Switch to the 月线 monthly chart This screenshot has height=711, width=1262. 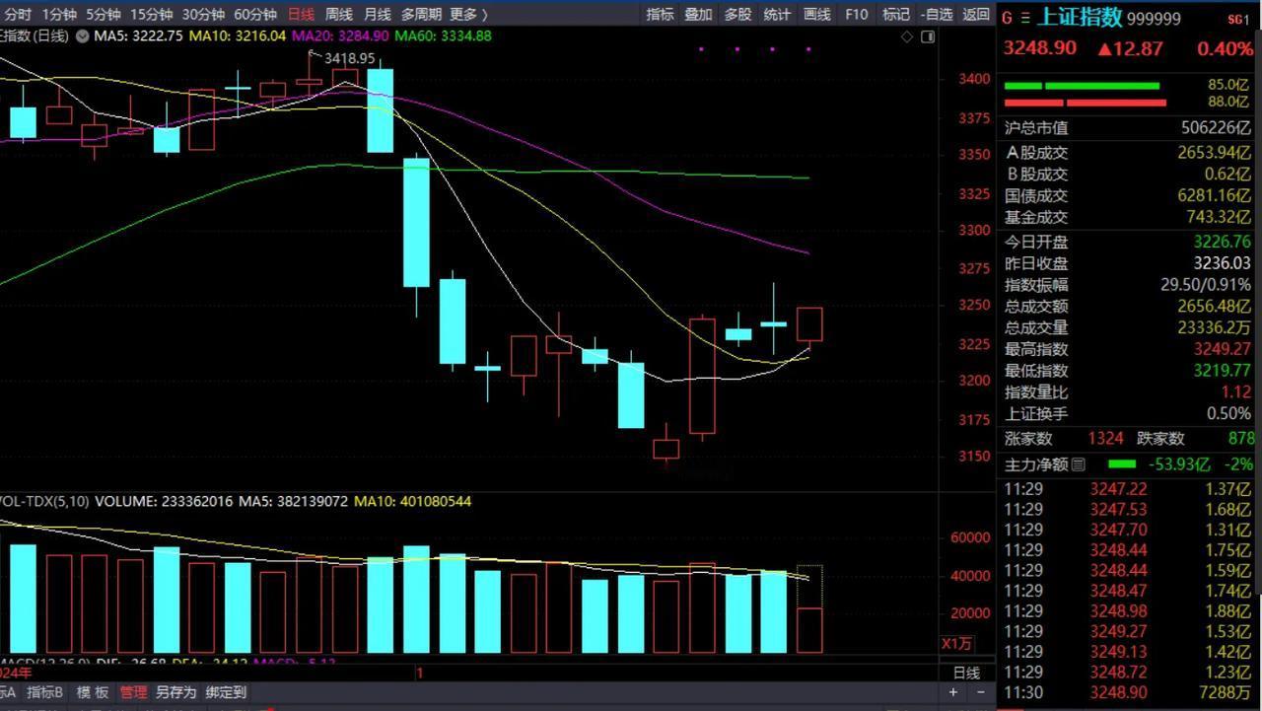377,14
